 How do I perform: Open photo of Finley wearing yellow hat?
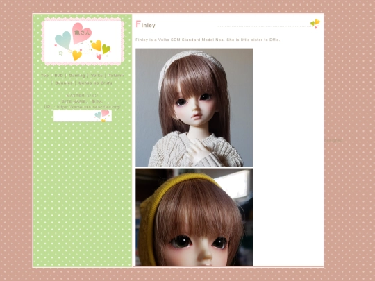coord(194,217)
